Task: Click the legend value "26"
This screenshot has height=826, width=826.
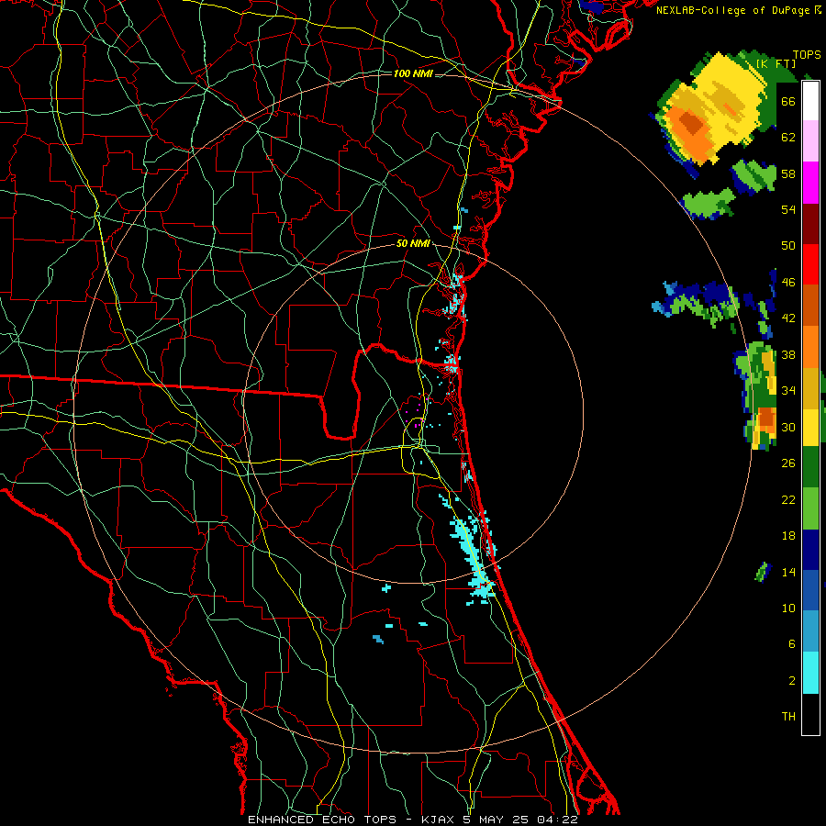Action: pos(788,463)
